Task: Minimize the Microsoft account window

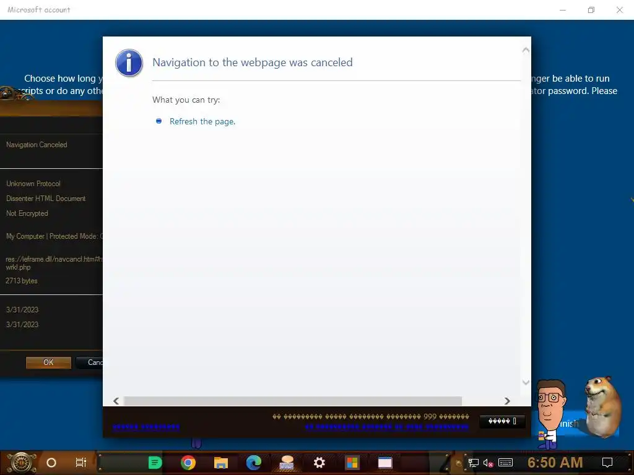Action: [562, 10]
